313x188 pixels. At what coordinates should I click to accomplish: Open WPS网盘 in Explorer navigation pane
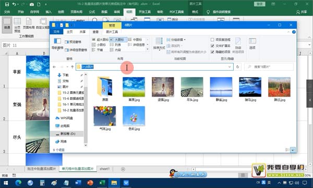coord(66,118)
